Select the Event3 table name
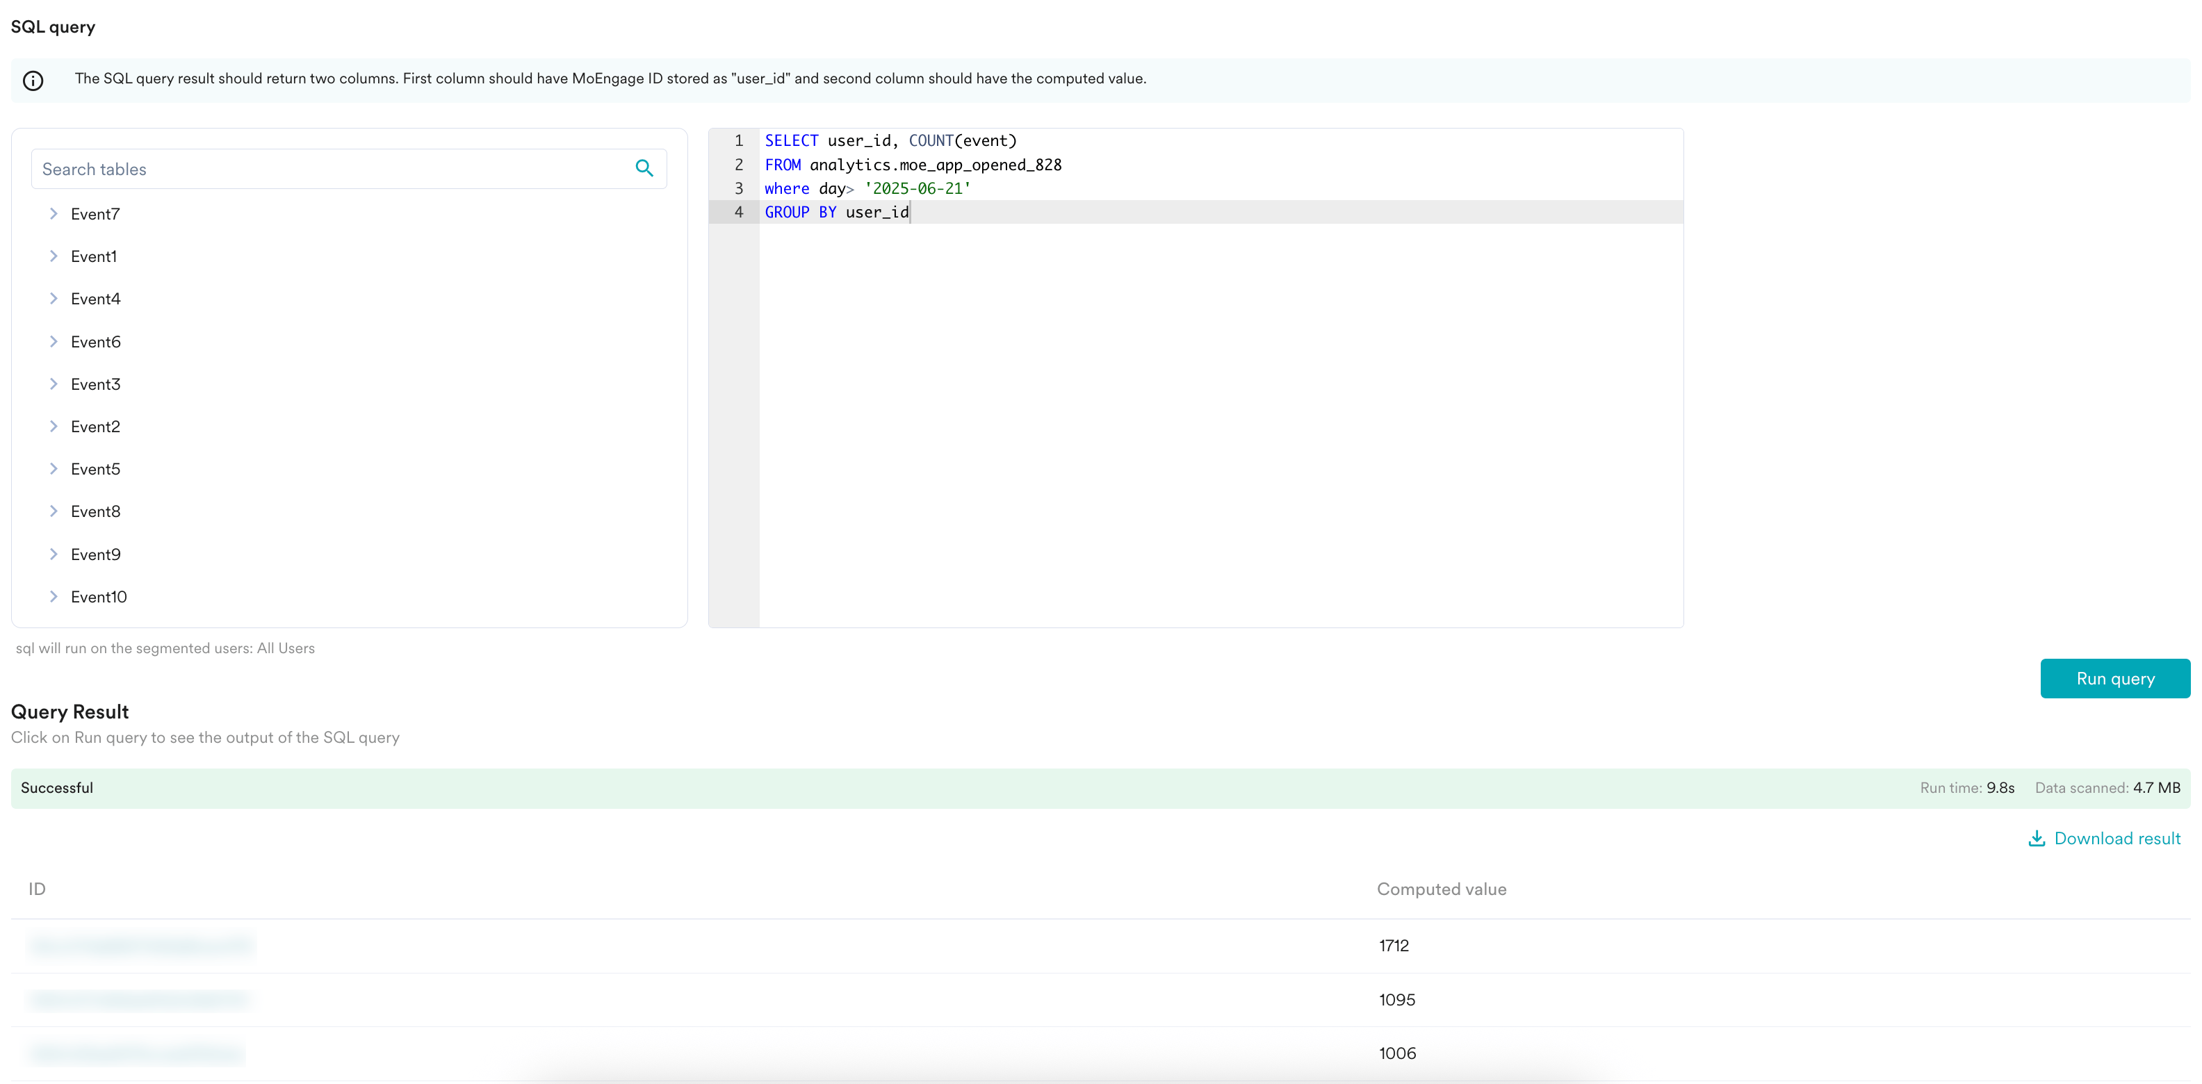The image size is (2202, 1084). coord(96,384)
